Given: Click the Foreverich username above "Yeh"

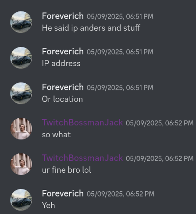Looking at the screenshot, I should 63,193.
